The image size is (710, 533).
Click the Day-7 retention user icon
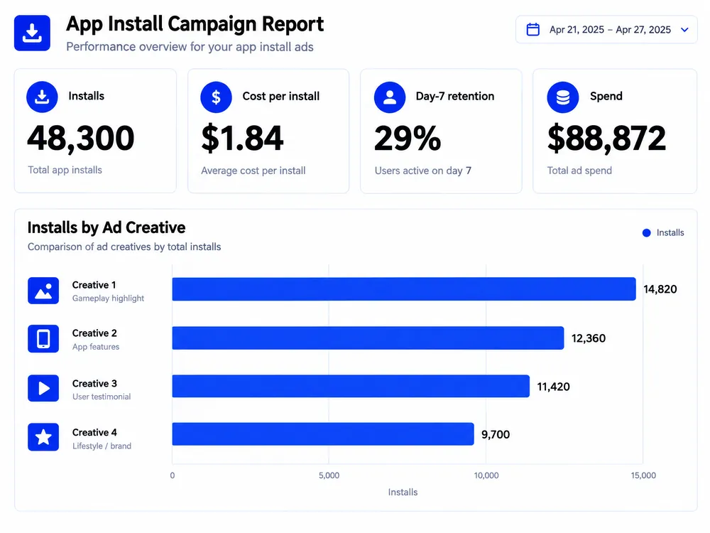pos(389,97)
